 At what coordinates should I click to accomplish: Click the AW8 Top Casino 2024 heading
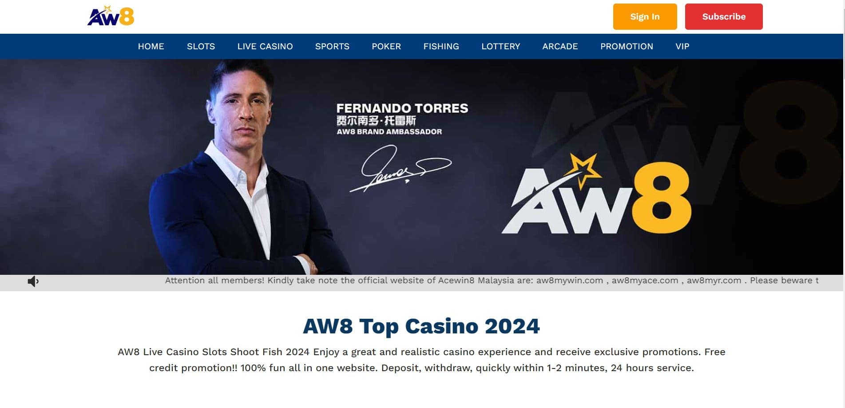pyautogui.click(x=421, y=326)
